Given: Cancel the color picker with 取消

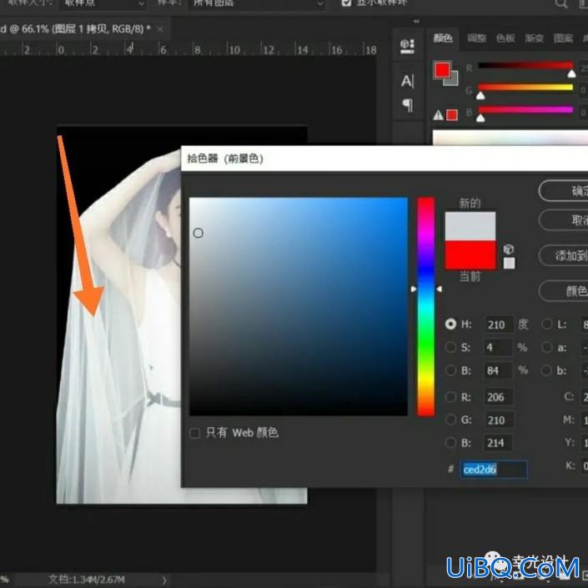Looking at the screenshot, I should coord(564,219).
